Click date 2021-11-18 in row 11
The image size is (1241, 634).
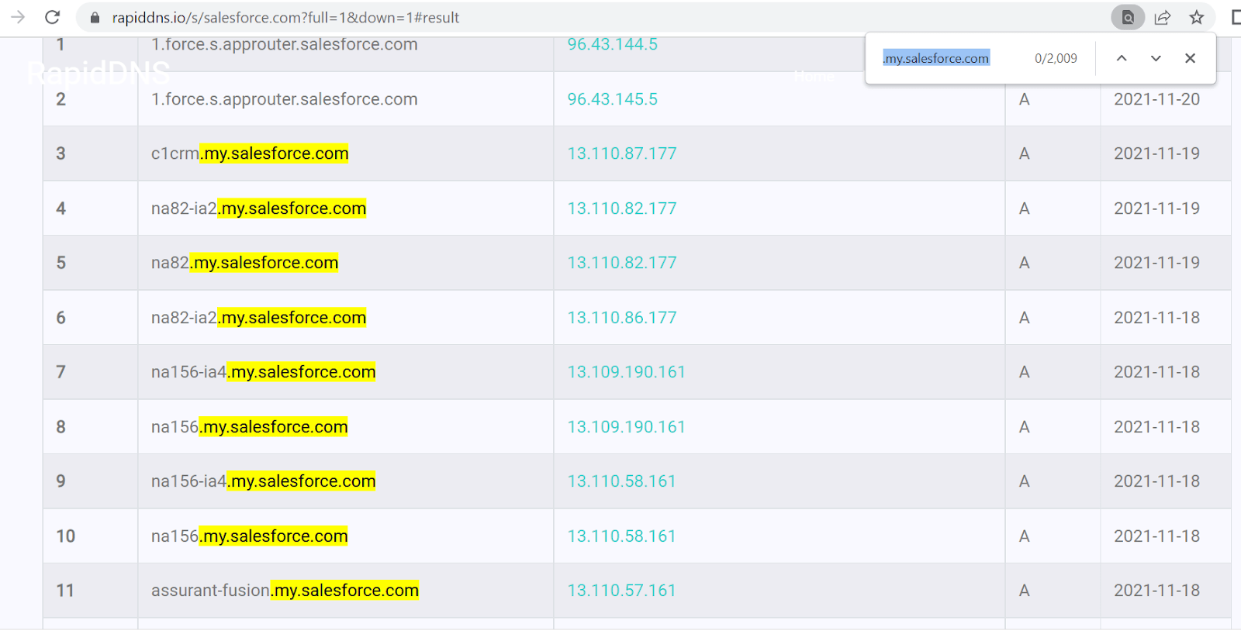click(1156, 591)
